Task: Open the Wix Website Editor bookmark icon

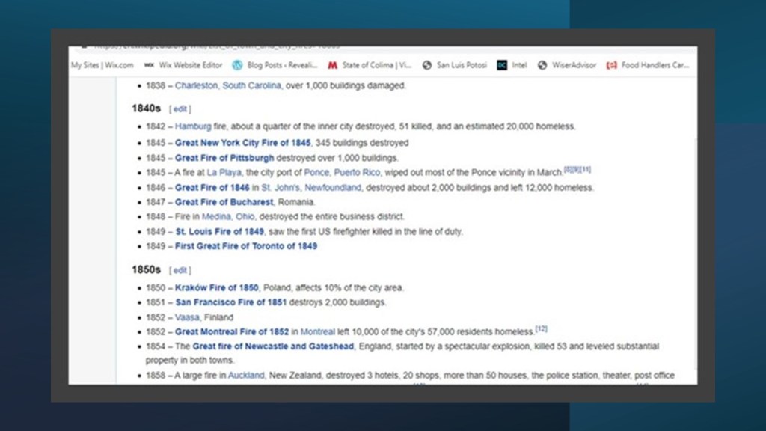Action: pyautogui.click(x=149, y=65)
